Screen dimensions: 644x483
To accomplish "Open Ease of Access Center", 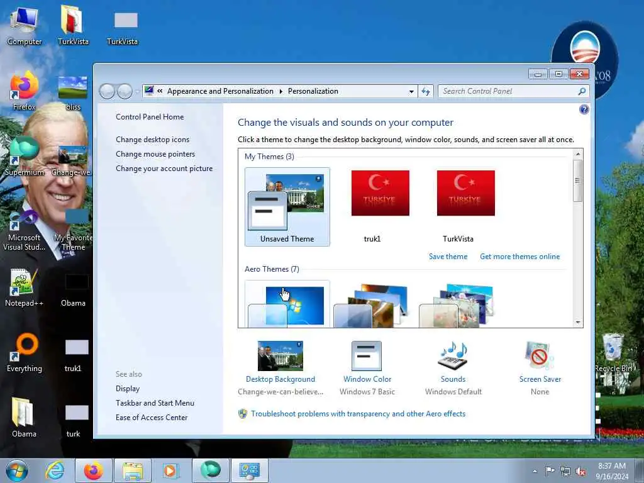I will 152,418.
